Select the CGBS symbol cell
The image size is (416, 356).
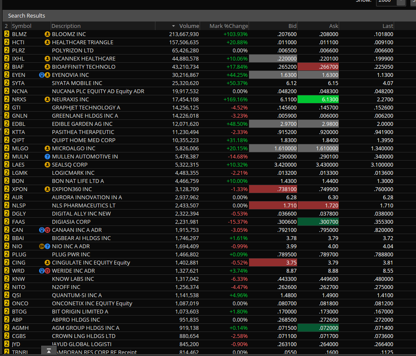point(19,336)
